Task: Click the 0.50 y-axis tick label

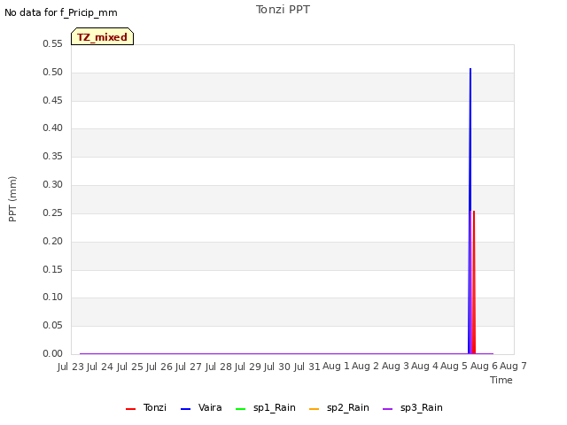Action: [53, 72]
